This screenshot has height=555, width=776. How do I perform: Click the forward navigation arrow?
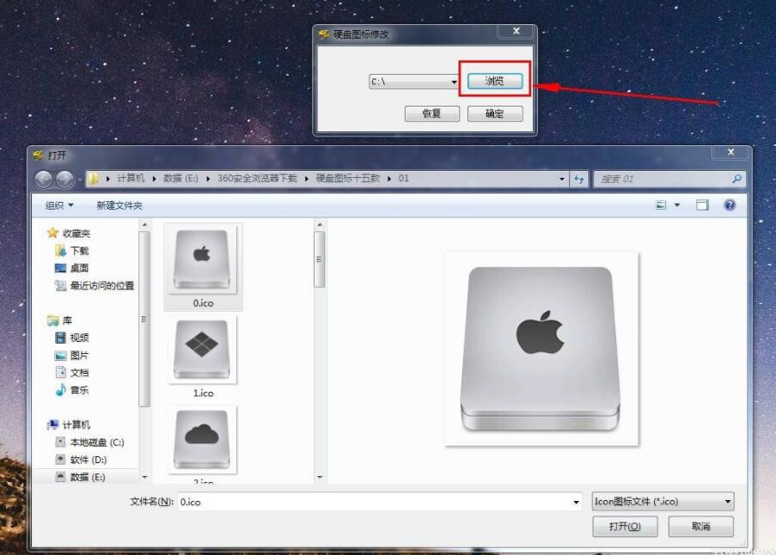64,179
